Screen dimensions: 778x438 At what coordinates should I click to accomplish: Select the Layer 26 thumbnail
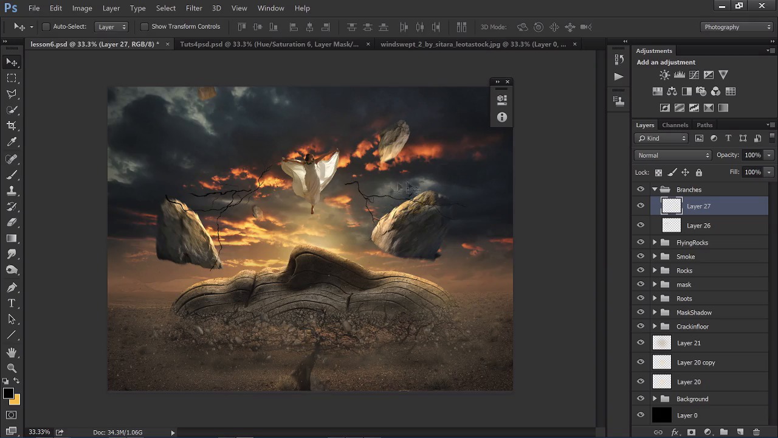tap(671, 226)
